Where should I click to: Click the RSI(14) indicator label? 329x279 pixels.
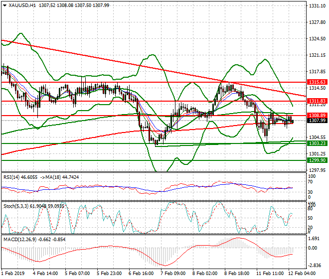pyautogui.click(x=14, y=177)
